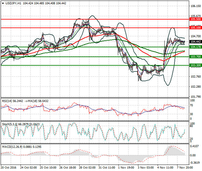Image resolution: width=202 pixels, height=171 pixels.
Task: Click the Stochastic scale level 20
Action: 191,139
